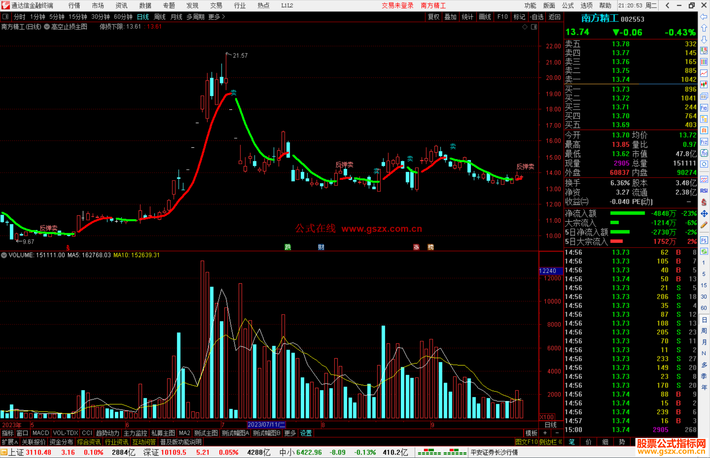
Task: Open the 叠加 overlay option
Action: tap(450, 17)
